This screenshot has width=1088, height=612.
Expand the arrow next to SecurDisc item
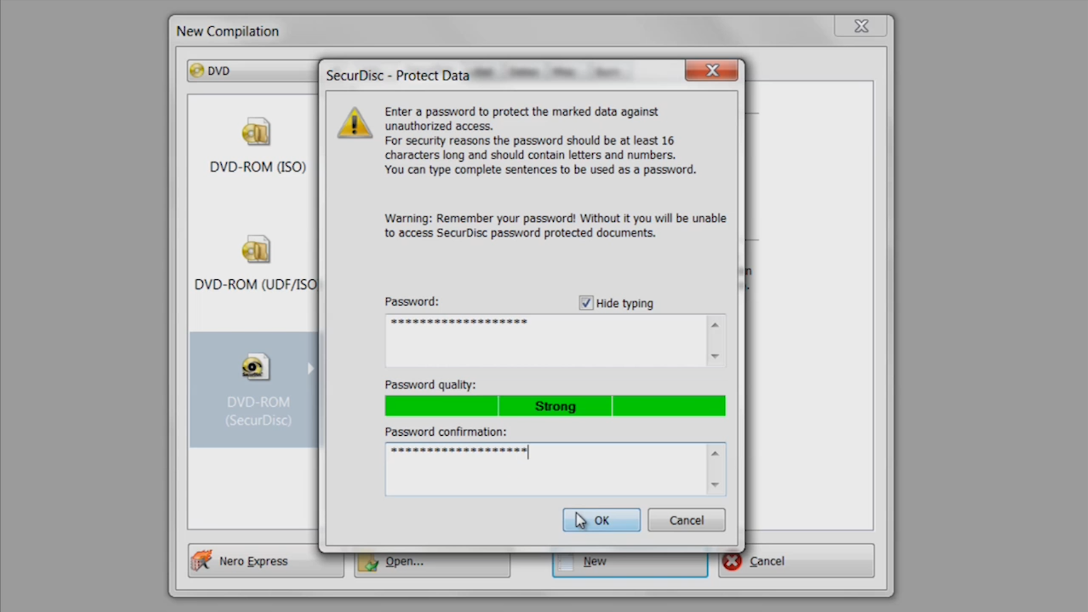[x=310, y=368]
